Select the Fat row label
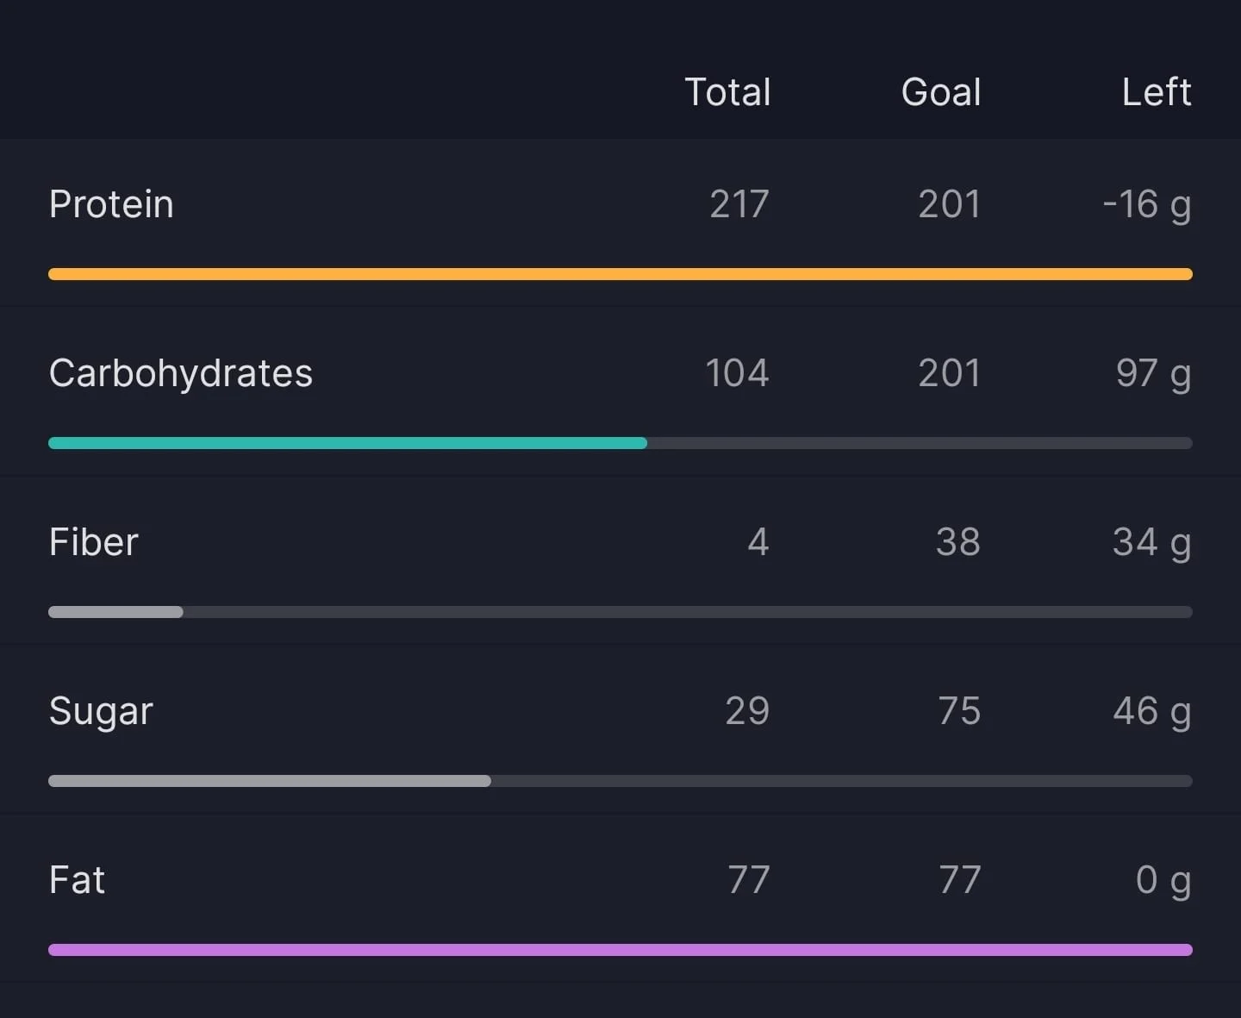Viewport: 1241px width, 1018px height. pyautogui.click(x=78, y=880)
